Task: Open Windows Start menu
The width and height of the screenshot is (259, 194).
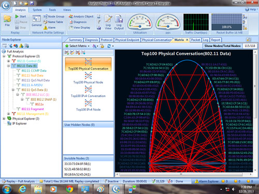Action: 7,189
